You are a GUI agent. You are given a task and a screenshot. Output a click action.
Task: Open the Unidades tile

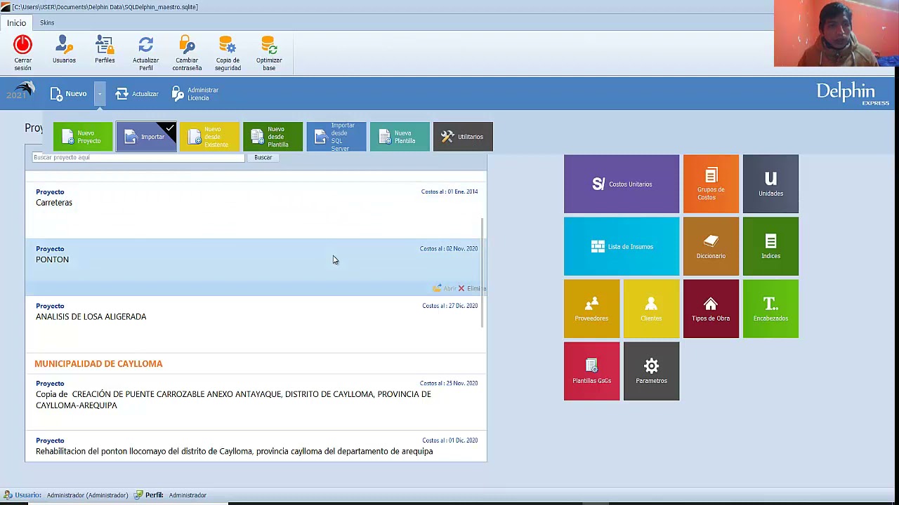pos(770,184)
